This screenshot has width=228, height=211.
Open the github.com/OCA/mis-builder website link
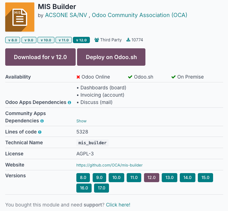[x=110, y=165]
